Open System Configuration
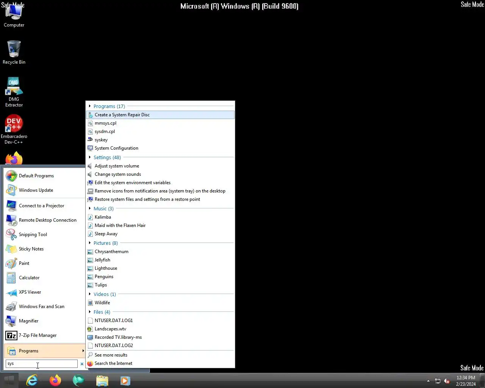485x388 pixels. pos(160,148)
